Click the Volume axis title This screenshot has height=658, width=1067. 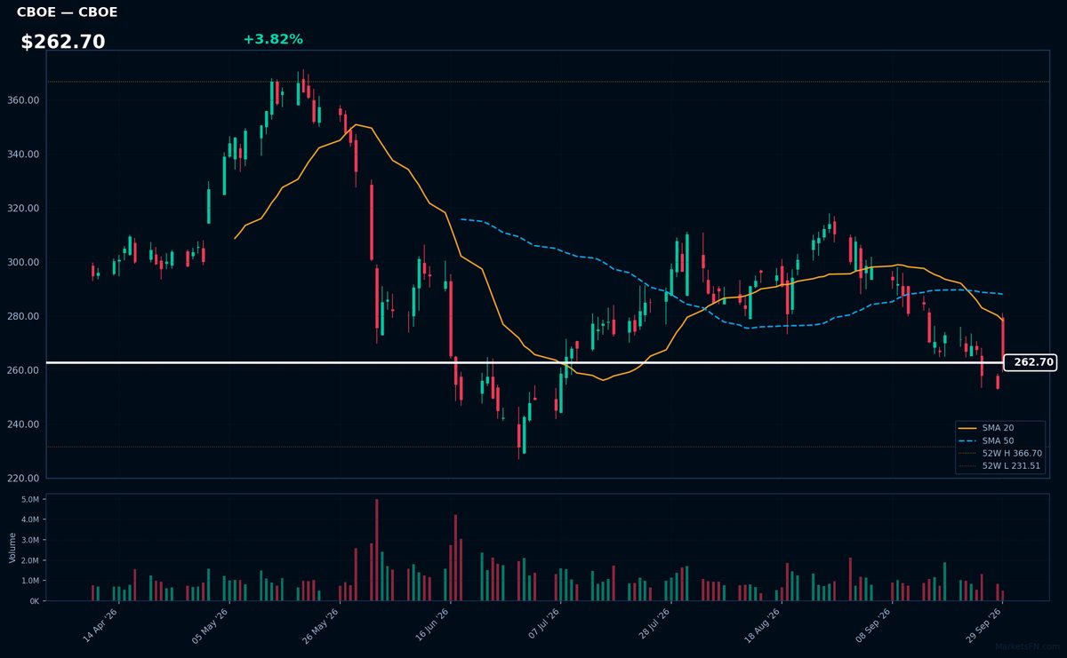click(12, 547)
